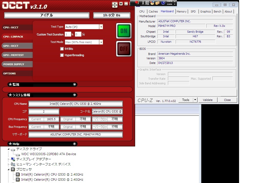Switch to the CPU tab in CPU-Z
The width and height of the screenshot is (258, 183).
tap(142, 12)
